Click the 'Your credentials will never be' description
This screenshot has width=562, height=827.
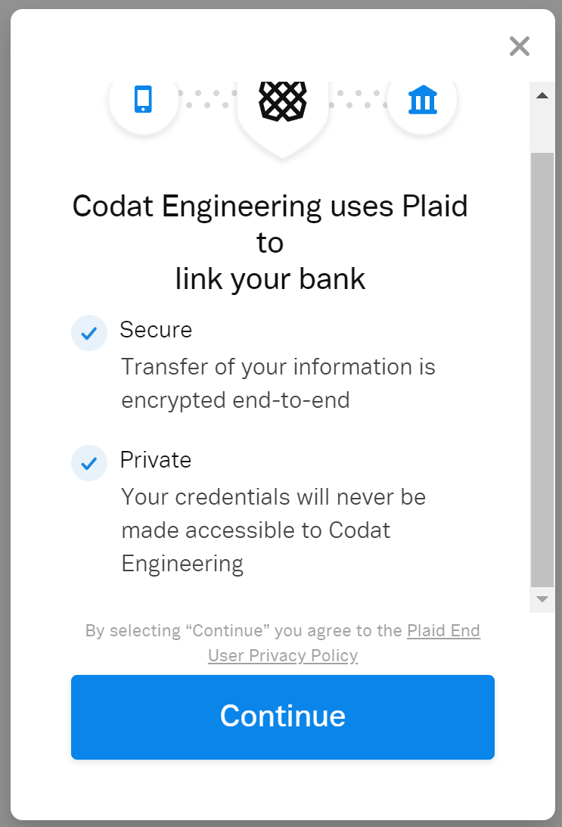(273, 497)
